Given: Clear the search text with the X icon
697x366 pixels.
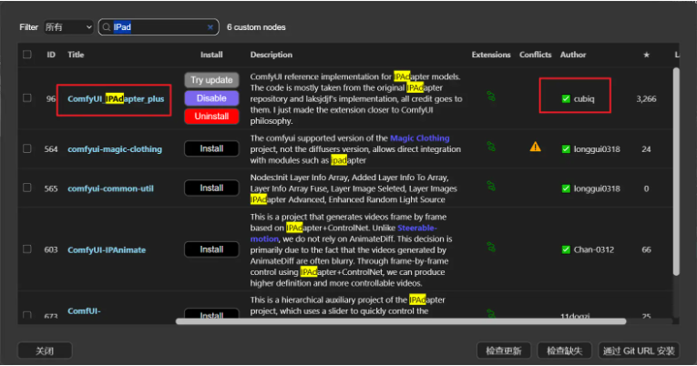Looking at the screenshot, I should click(210, 27).
